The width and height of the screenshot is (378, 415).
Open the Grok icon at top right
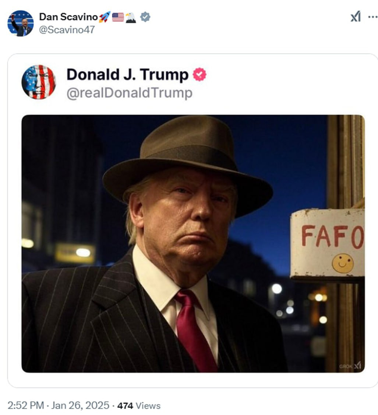[356, 17]
